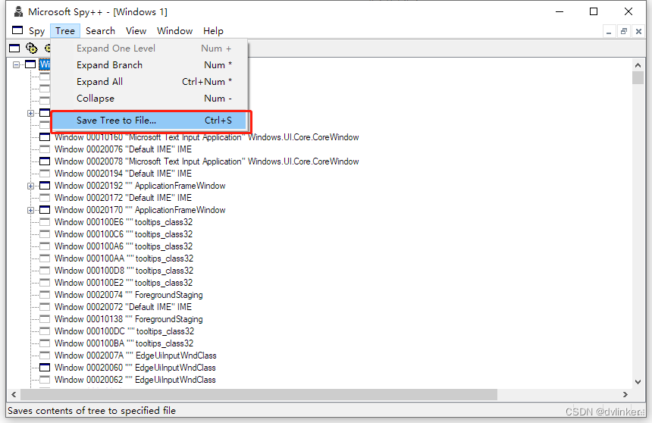Open the Help menu

(213, 31)
